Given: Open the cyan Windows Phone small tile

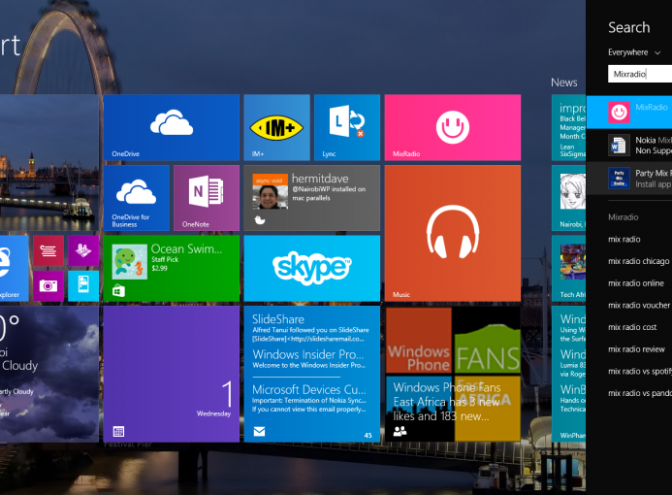Looking at the screenshot, I should (83, 285).
